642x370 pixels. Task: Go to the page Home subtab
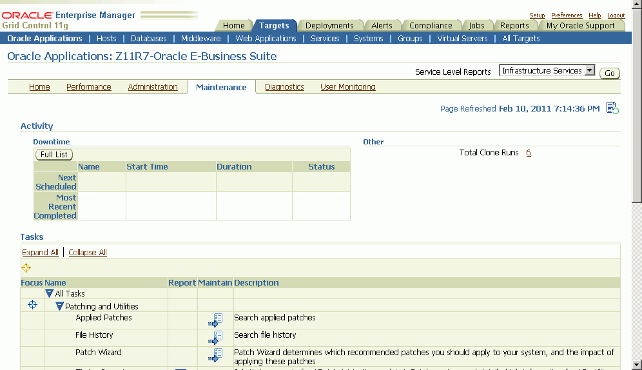pos(39,87)
